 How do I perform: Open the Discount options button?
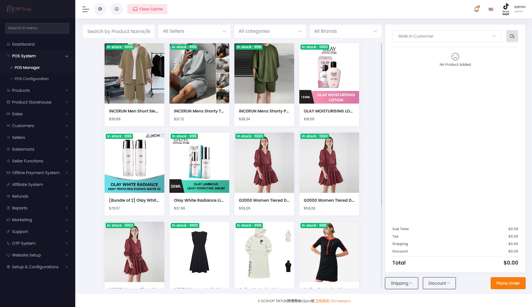click(x=439, y=283)
